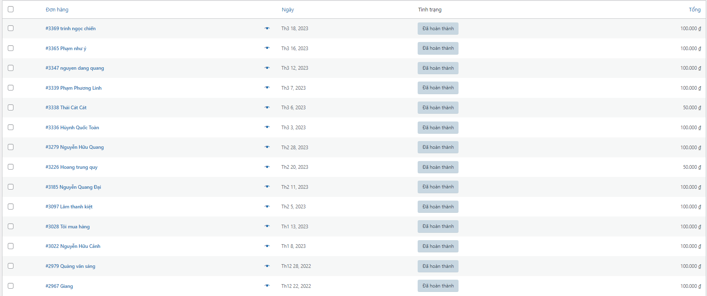Sort orders by the Tổng column
Screen dimensions: 707x296
tap(694, 10)
